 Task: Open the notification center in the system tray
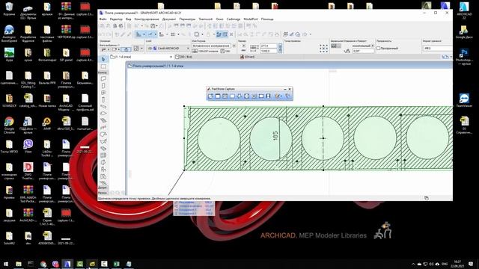tap(471, 264)
